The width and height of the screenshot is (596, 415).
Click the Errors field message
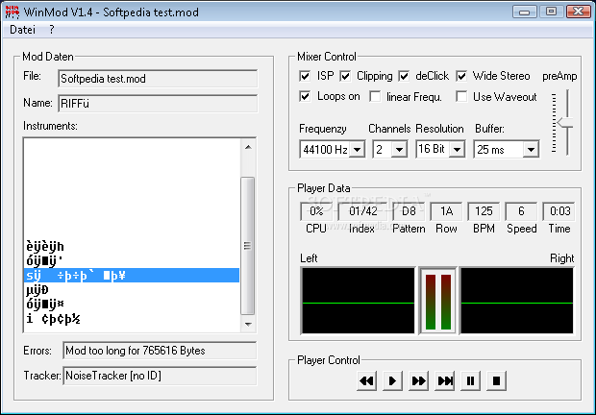(x=160, y=350)
